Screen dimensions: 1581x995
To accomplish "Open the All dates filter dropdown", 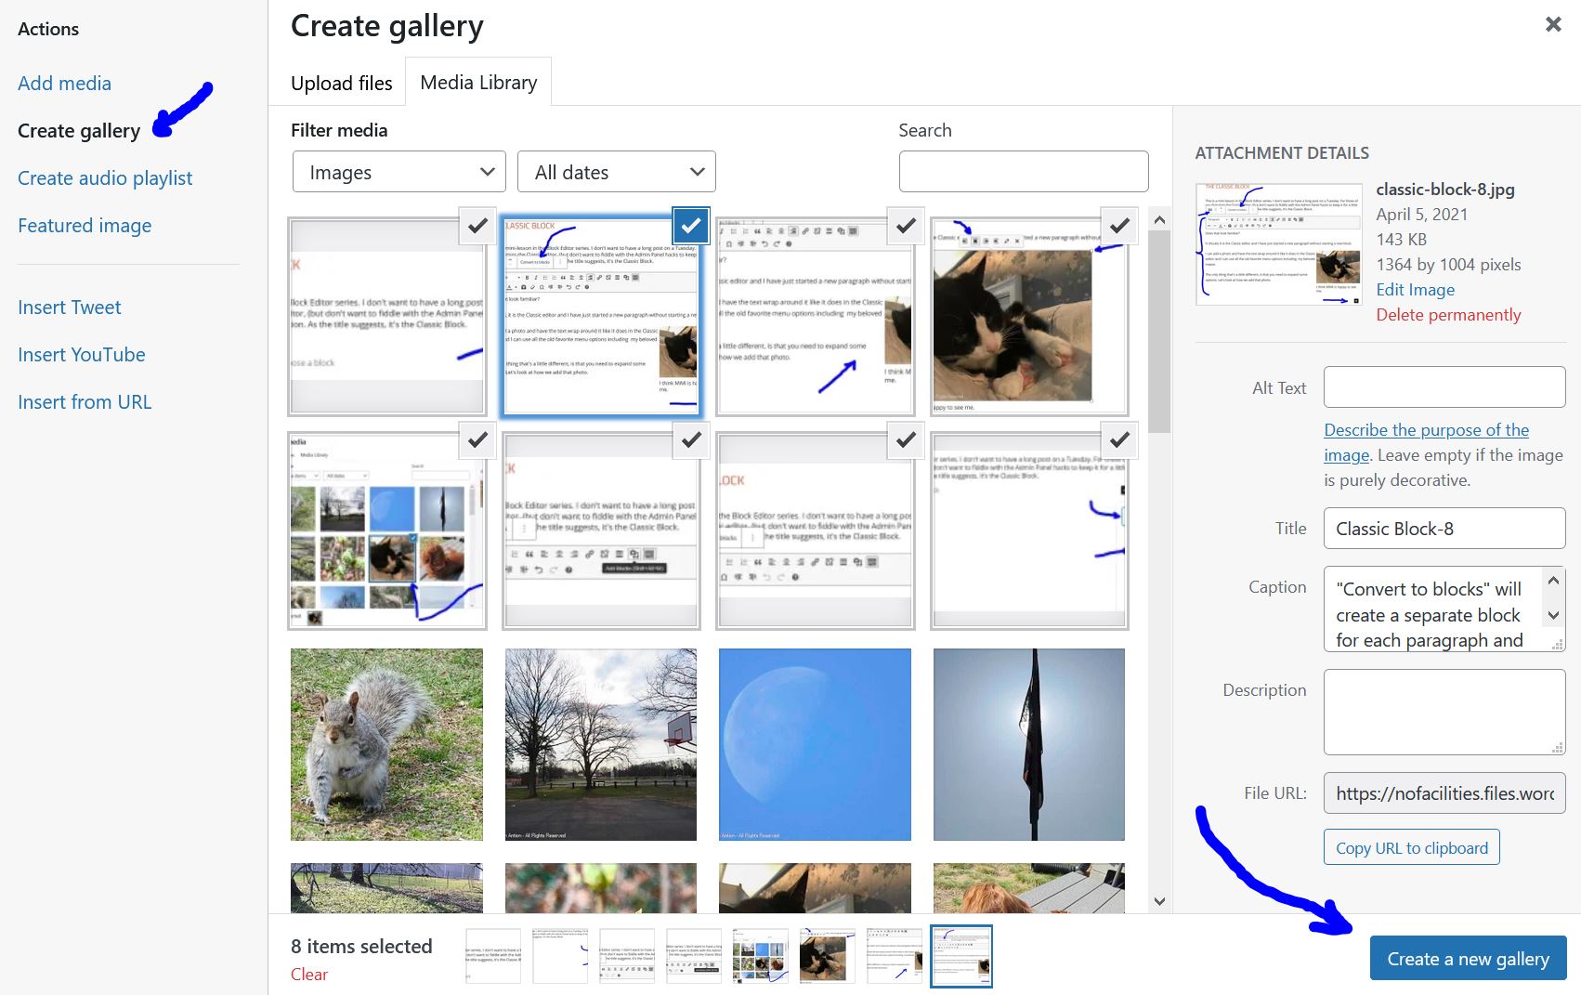I will pyautogui.click(x=617, y=172).
